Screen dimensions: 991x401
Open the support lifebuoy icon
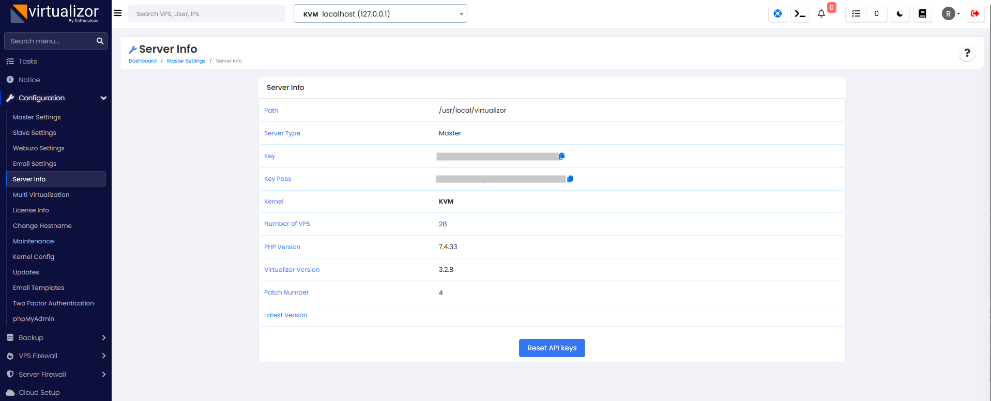click(x=777, y=14)
